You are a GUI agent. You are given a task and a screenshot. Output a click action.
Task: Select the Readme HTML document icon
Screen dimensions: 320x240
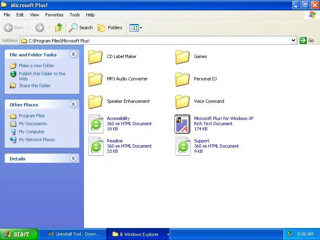(96, 146)
